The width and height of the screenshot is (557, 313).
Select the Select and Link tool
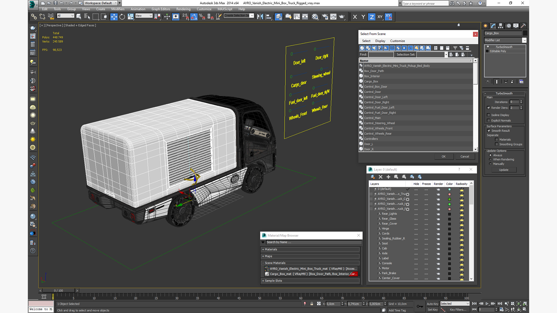[34, 17]
